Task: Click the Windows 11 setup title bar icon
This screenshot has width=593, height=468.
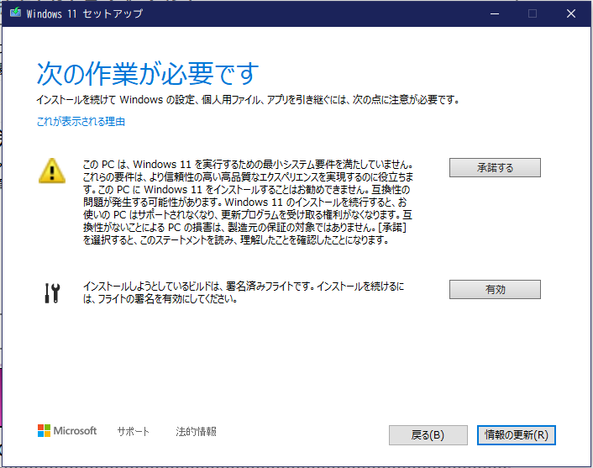Action: [15, 13]
